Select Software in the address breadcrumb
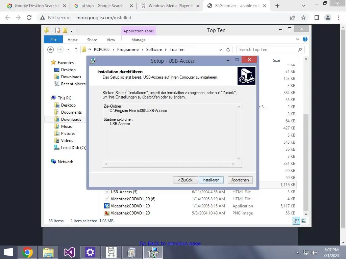Viewport: 346px width, 259px height. tap(154, 50)
